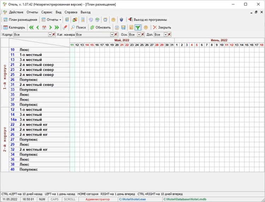The width and height of the screenshot is (265, 202).
Task: Select room 29 Люкс row
Action: (39, 144)
